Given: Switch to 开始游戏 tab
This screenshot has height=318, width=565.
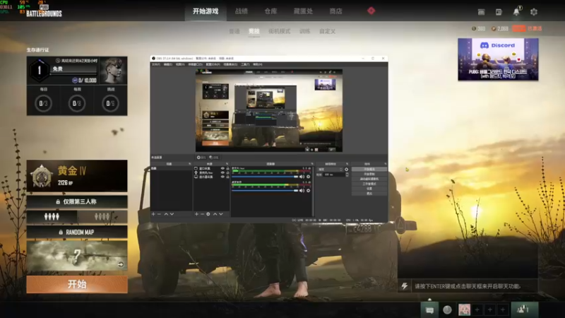Looking at the screenshot, I should click(x=206, y=11).
